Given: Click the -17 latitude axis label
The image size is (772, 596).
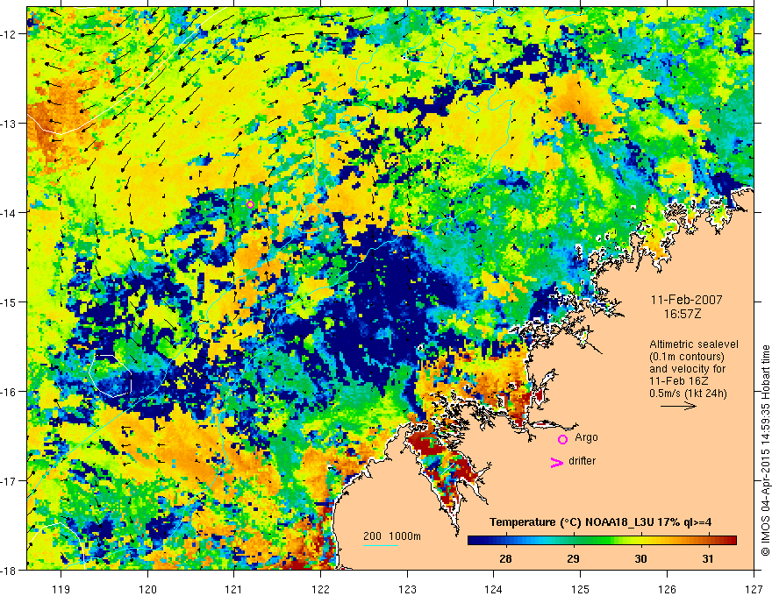Looking at the screenshot, I should pos(11,481).
